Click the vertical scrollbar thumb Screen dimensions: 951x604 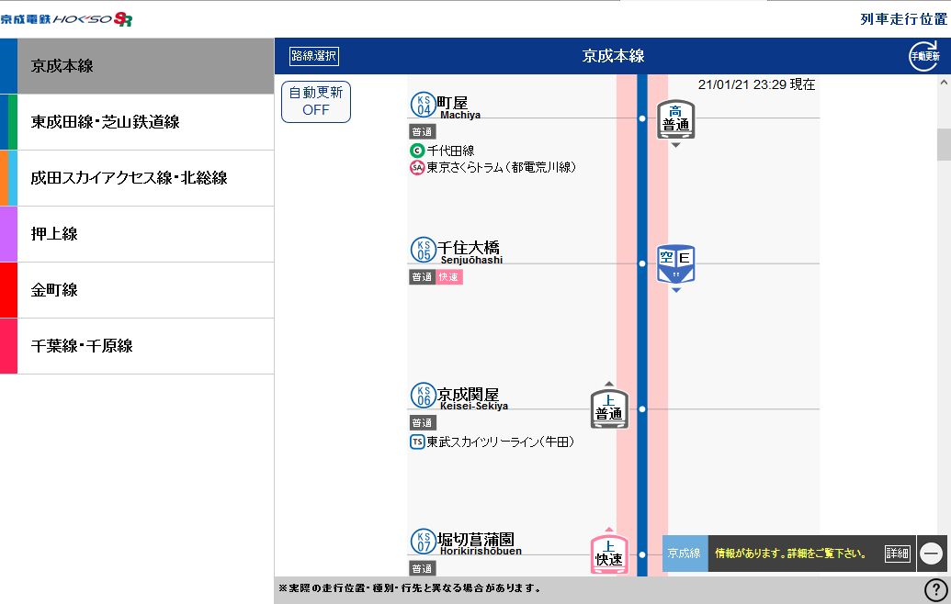(944, 145)
